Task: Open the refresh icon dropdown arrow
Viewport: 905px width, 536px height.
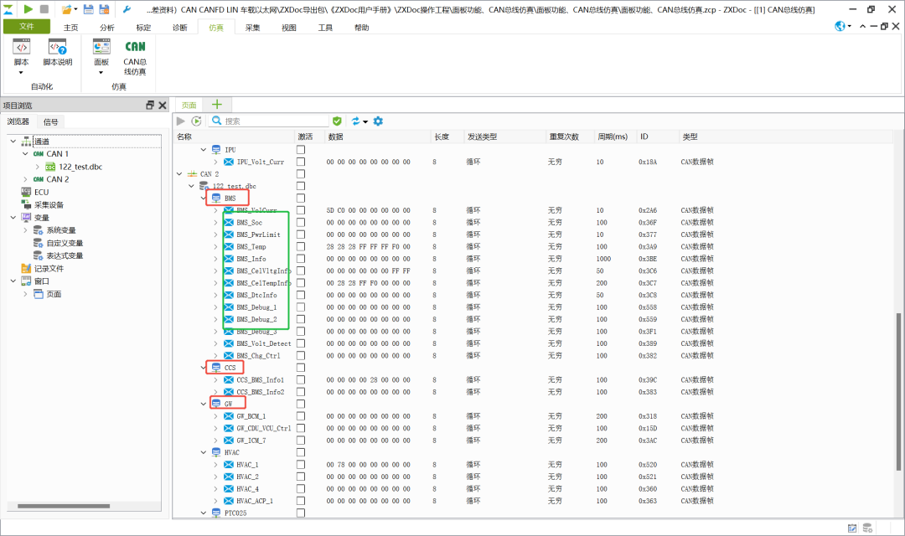Action: point(365,121)
